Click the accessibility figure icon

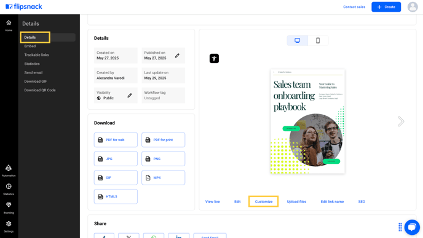pos(214,58)
